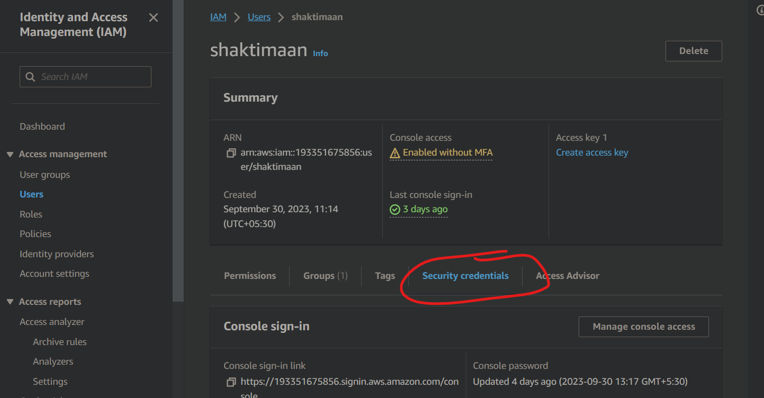The height and width of the screenshot is (398, 764).
Task: Open Analyzers in the sidebar
Action: (x=53, y=361)
